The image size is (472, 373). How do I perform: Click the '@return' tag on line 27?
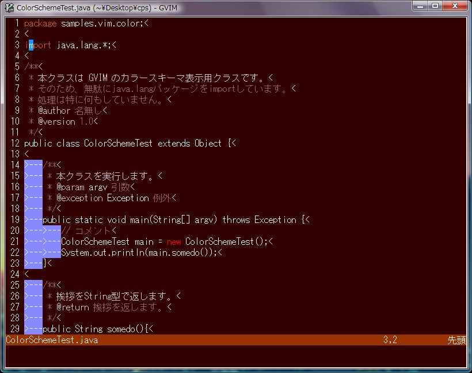(x=73, y=307)
